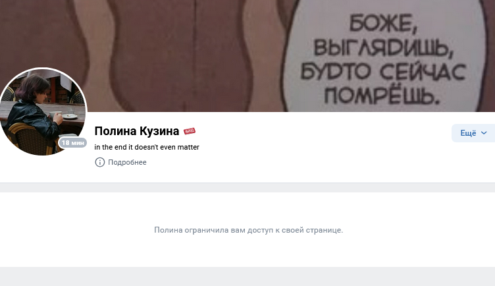Open the cover image speech bubble

[x=384, y=55]
